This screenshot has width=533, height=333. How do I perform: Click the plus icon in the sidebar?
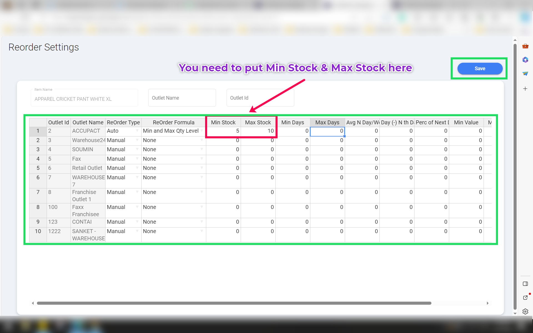click(x=525, y=89)
